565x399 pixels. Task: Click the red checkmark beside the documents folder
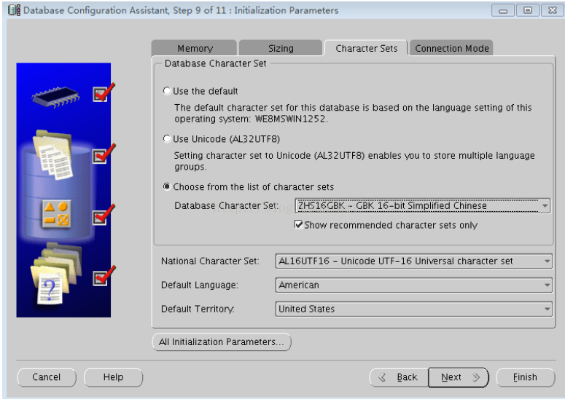[104, 154]
